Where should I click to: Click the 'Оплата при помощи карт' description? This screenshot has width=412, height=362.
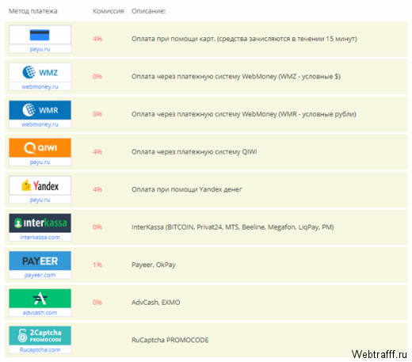point(244,39)
